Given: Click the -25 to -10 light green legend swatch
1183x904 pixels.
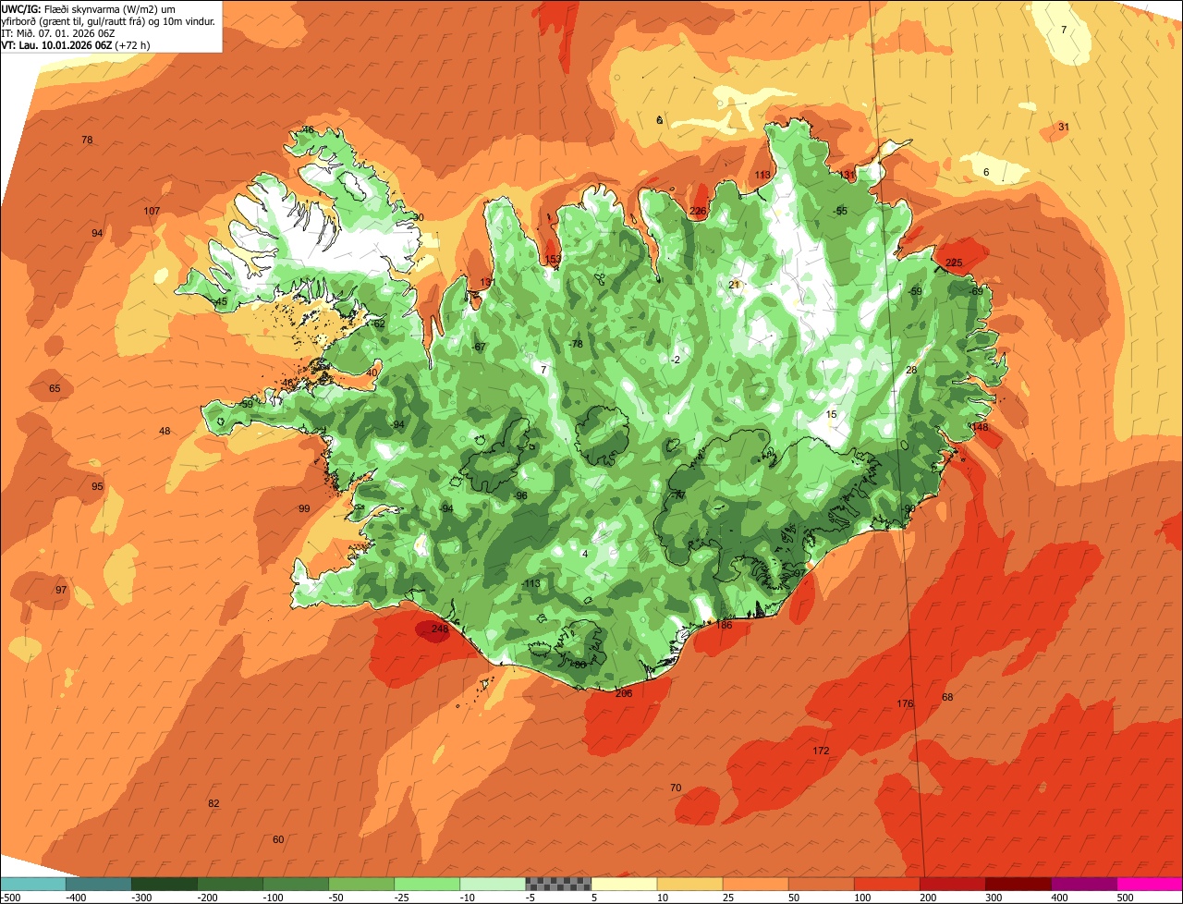Looking at the screenshot, I should (427, 884).
